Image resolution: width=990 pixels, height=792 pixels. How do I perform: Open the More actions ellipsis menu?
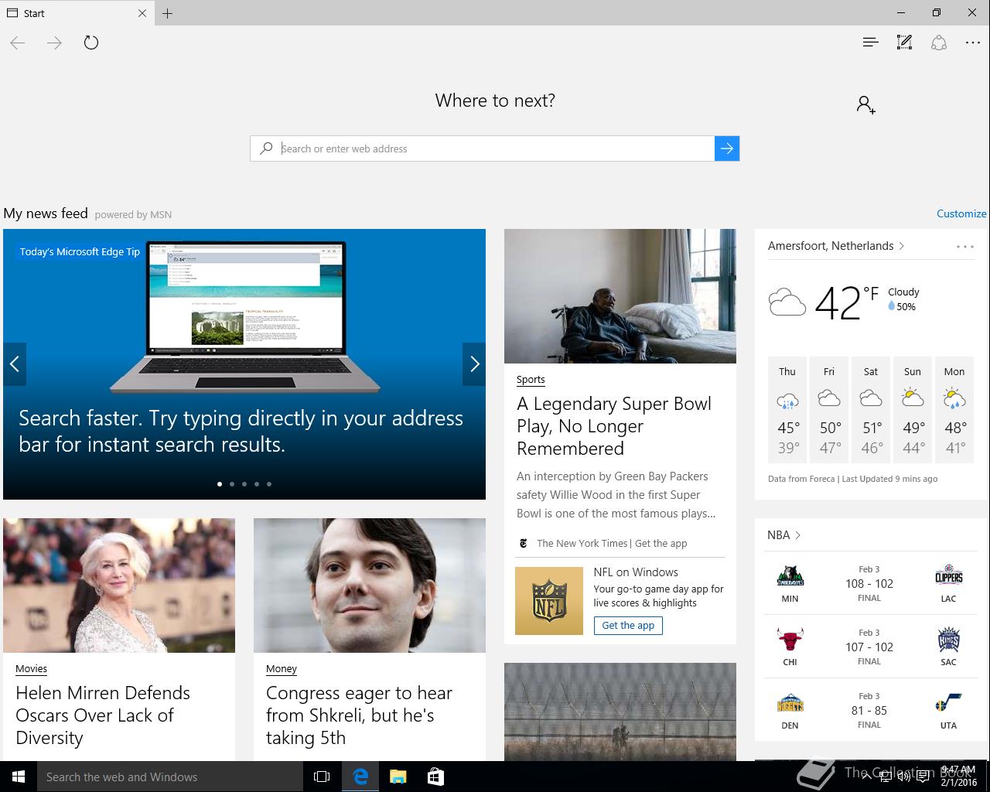973,43
